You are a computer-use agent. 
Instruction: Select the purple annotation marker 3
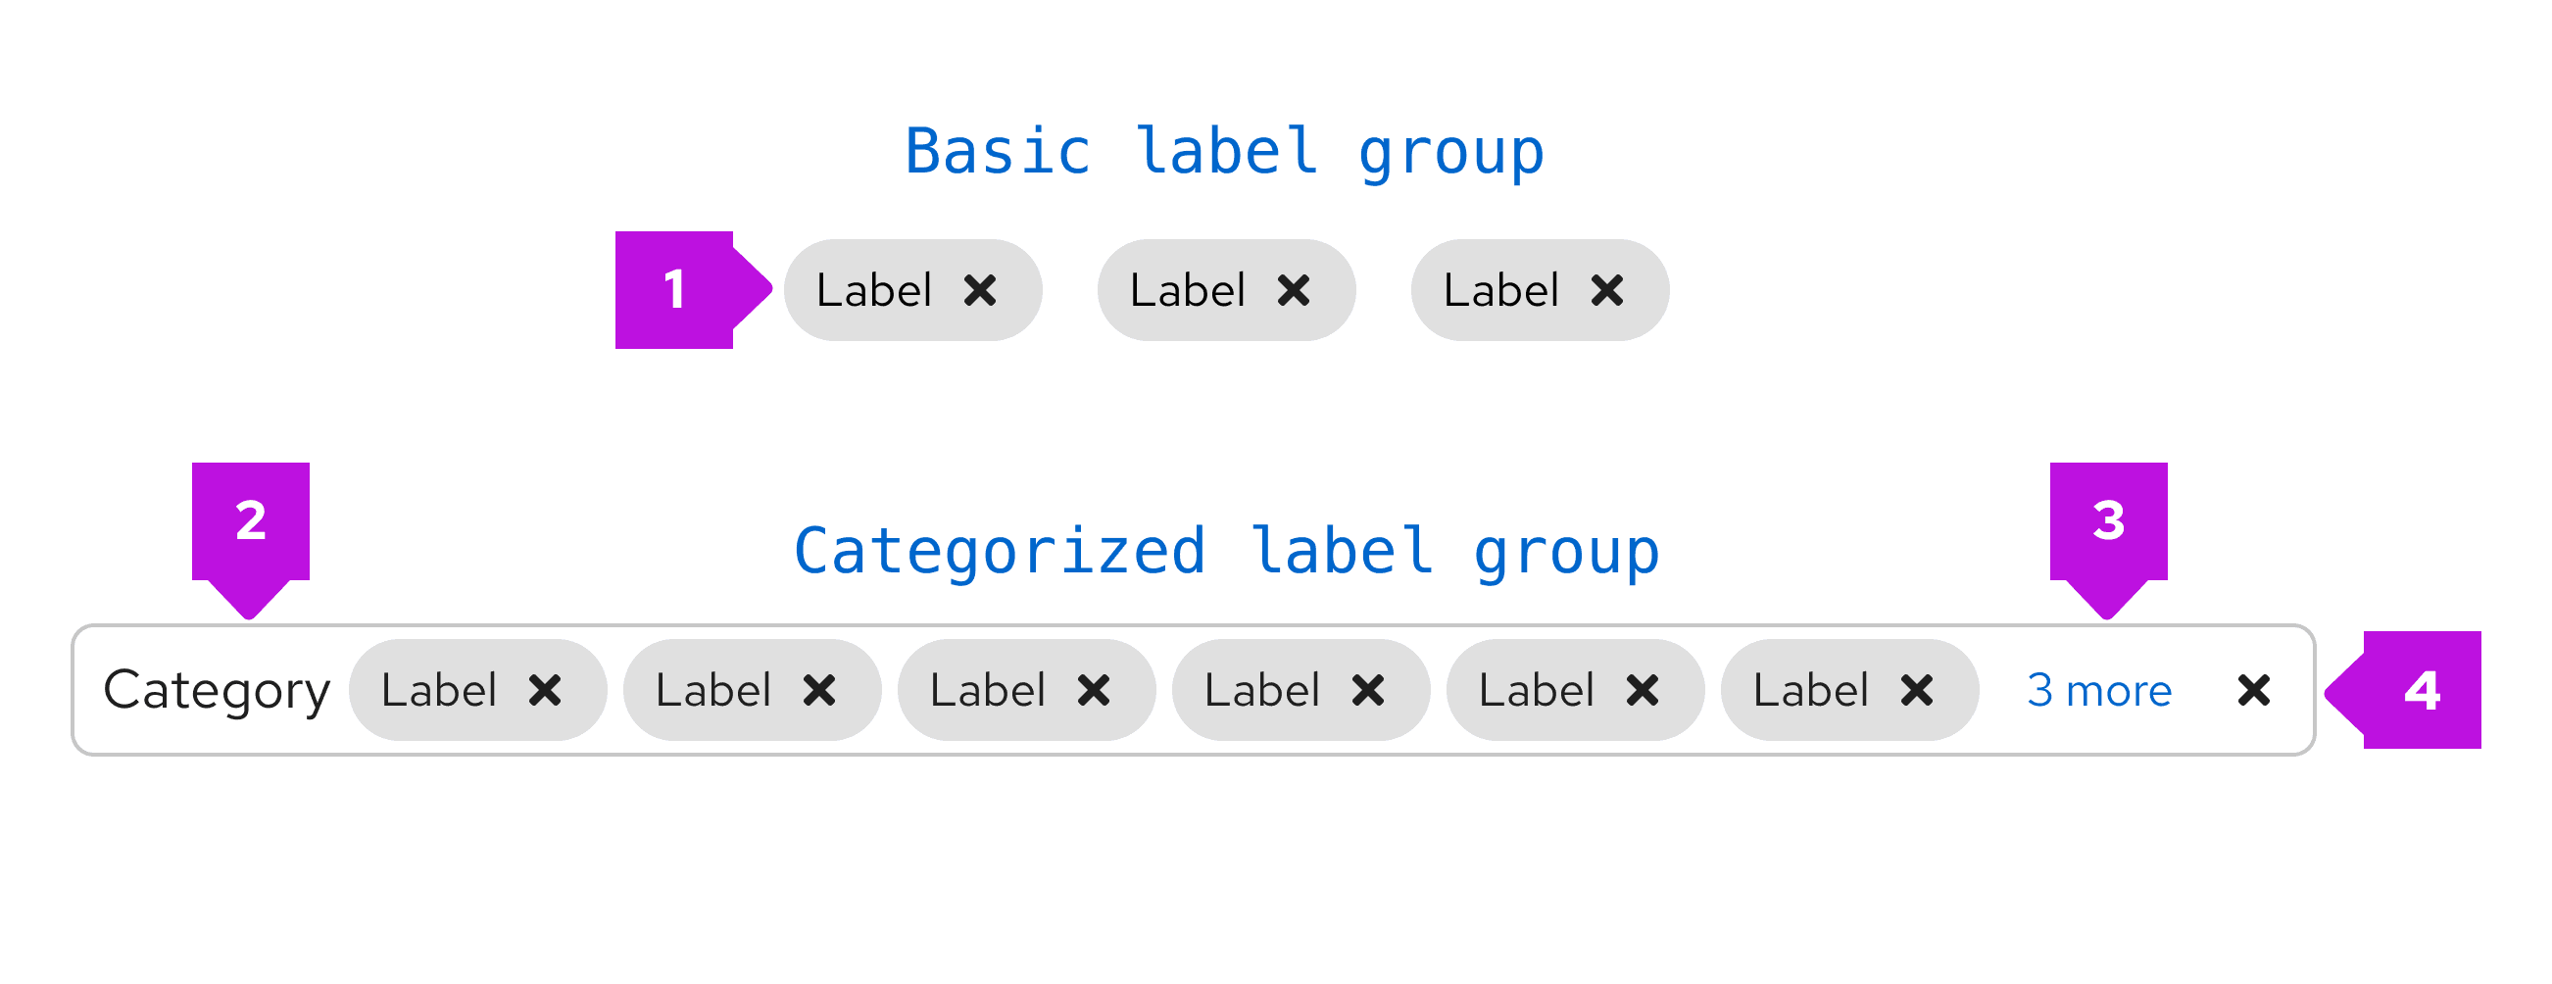[2108, 521]
